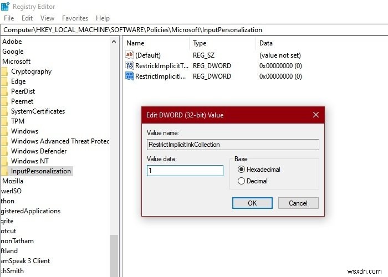
Task: Open the View menu
Action: click(x=47, y=18)
